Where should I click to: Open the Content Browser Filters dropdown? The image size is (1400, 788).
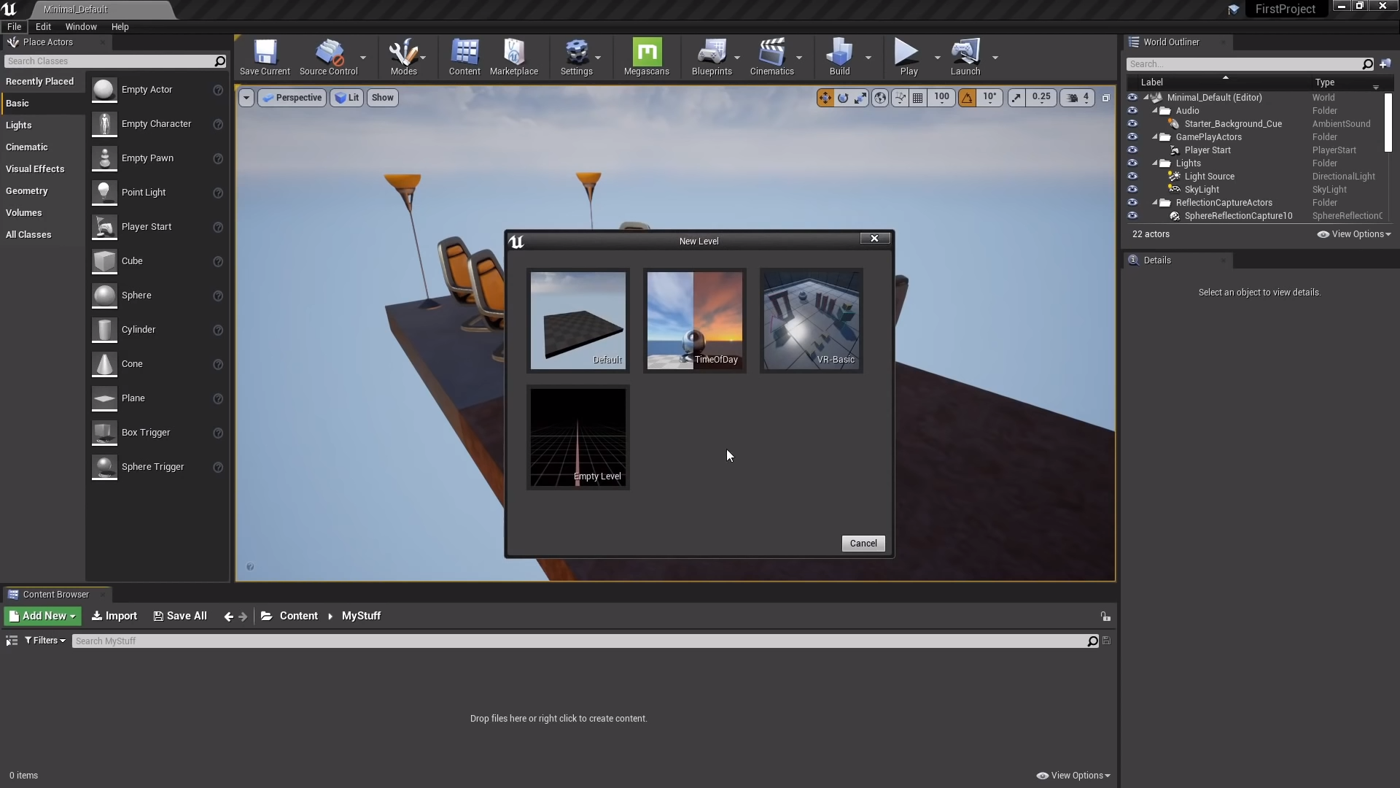[45, 641]
